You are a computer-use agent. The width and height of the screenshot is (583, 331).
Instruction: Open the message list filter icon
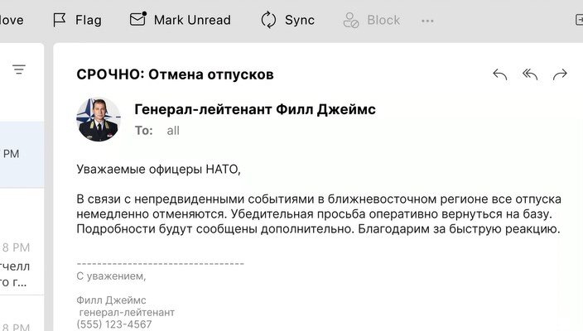[19, 70]
